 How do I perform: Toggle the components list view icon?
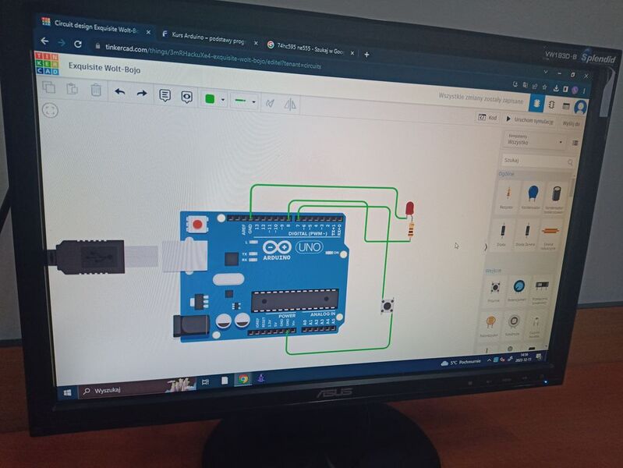click(575, 143)
